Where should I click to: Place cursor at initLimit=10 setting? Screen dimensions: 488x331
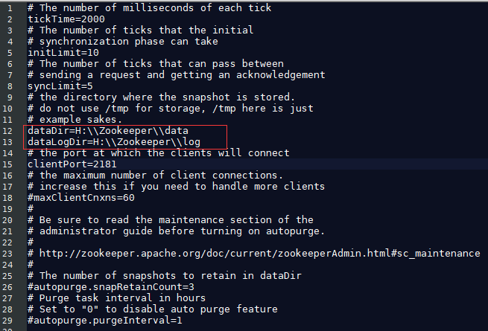63,53
